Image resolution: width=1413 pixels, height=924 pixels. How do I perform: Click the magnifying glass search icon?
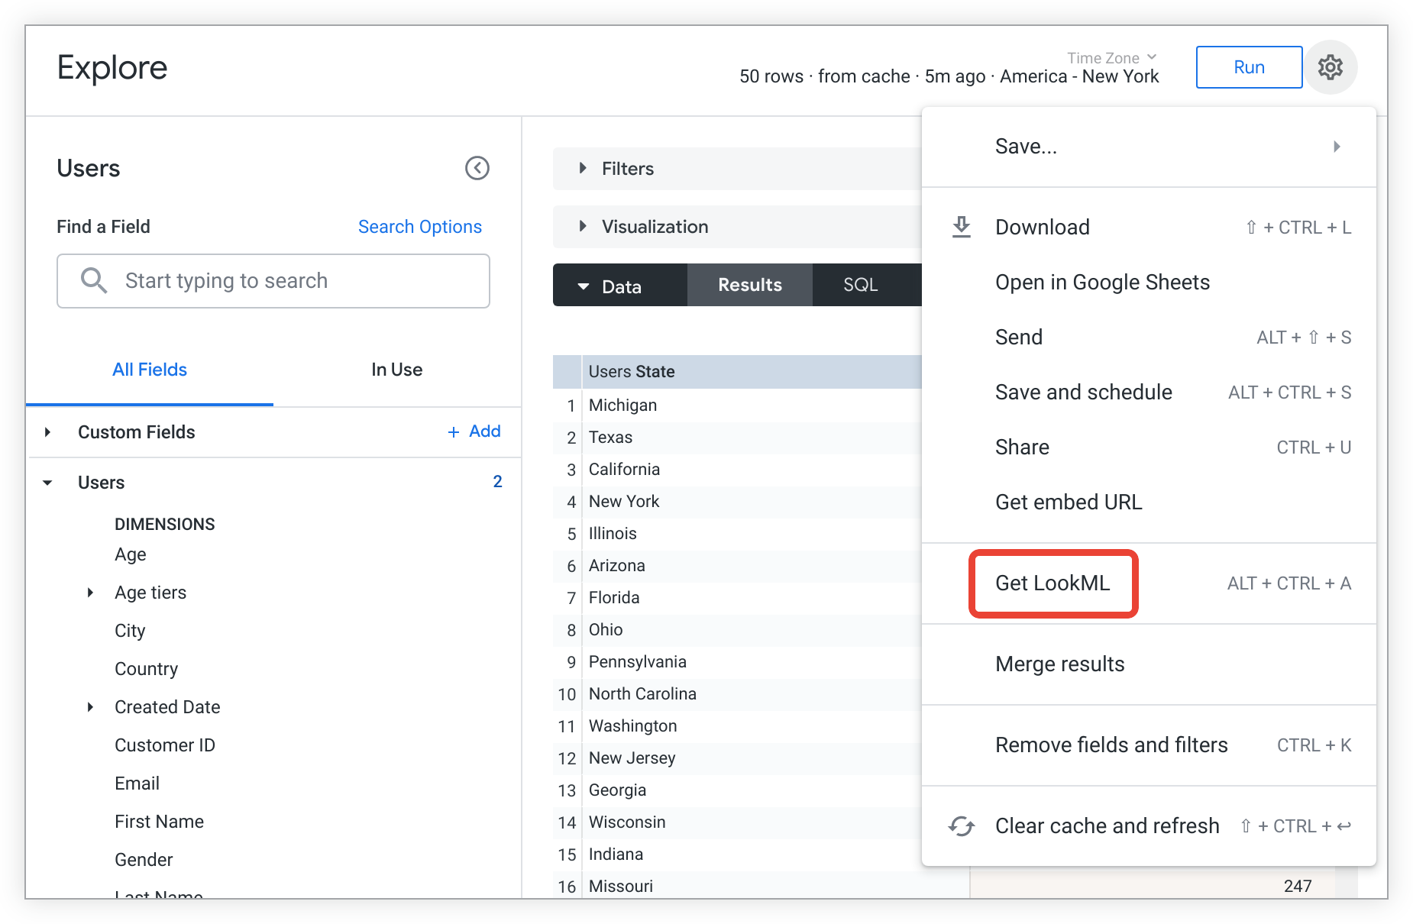pos(94,280)
